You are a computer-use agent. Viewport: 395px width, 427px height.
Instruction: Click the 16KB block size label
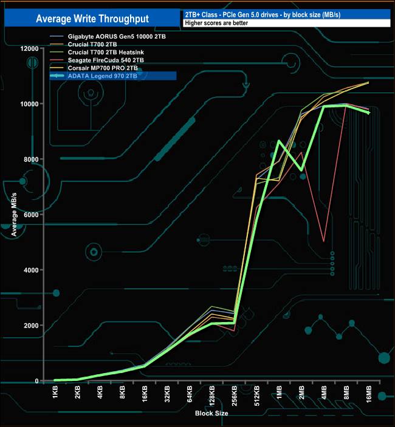pos(145,394)
